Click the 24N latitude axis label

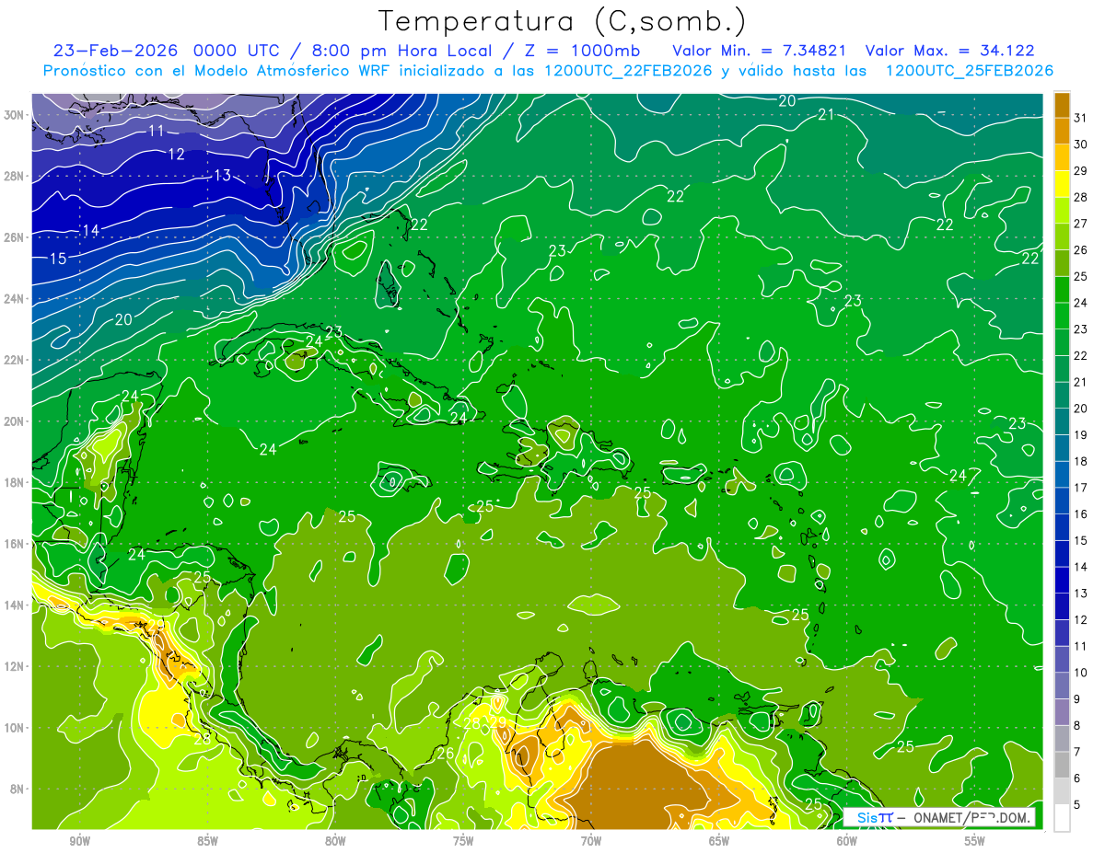point(16,299)
